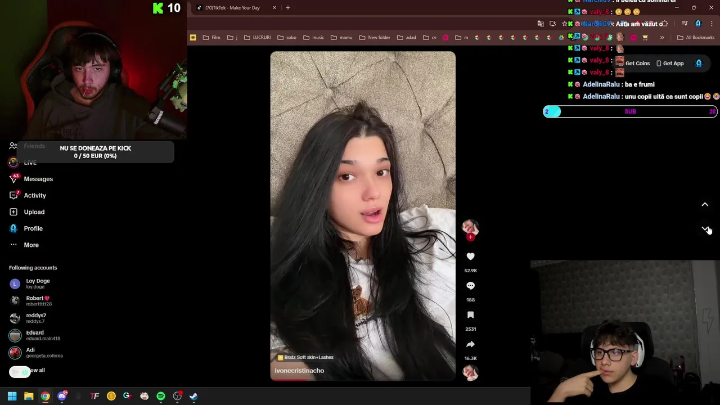Open Discord from the taskbar
This screenshot has height=405, width=720.
click(x=62, y=396)
